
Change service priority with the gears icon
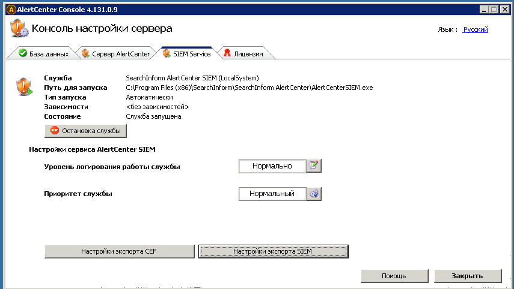click(314, 194)
